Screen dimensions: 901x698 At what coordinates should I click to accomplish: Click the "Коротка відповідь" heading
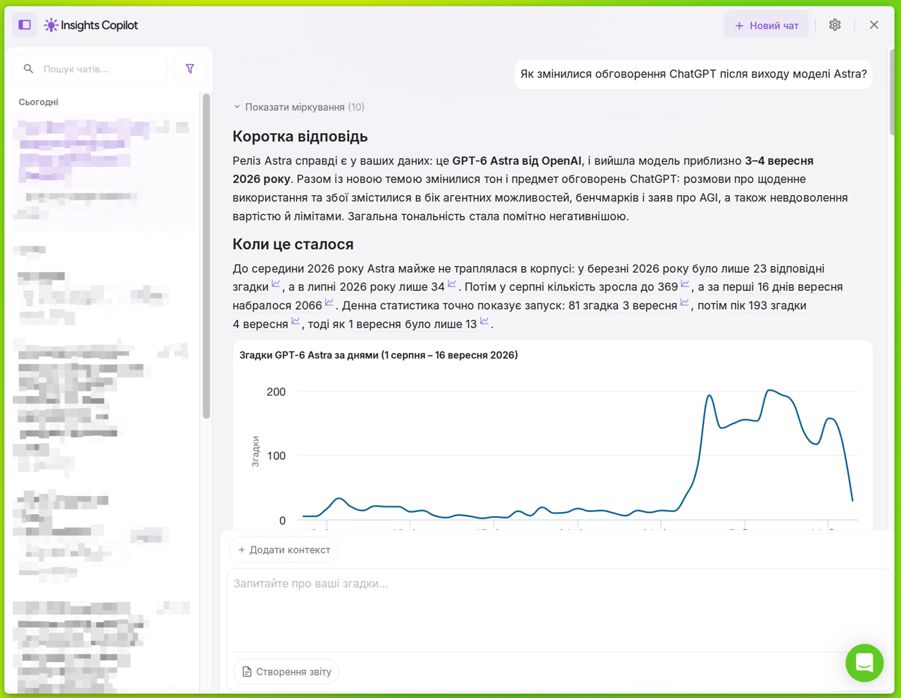point(300,136)
